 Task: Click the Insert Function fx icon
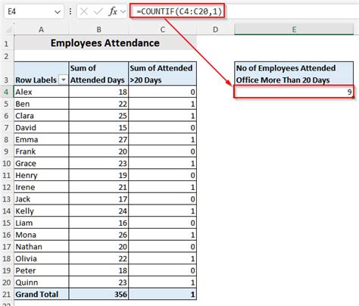tap(113, 11)
